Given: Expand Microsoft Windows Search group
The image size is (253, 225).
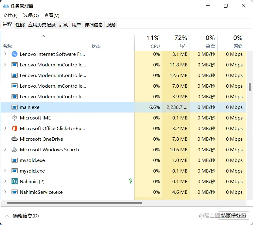Looking at the screenshot, I should click(x=5, y=149).
